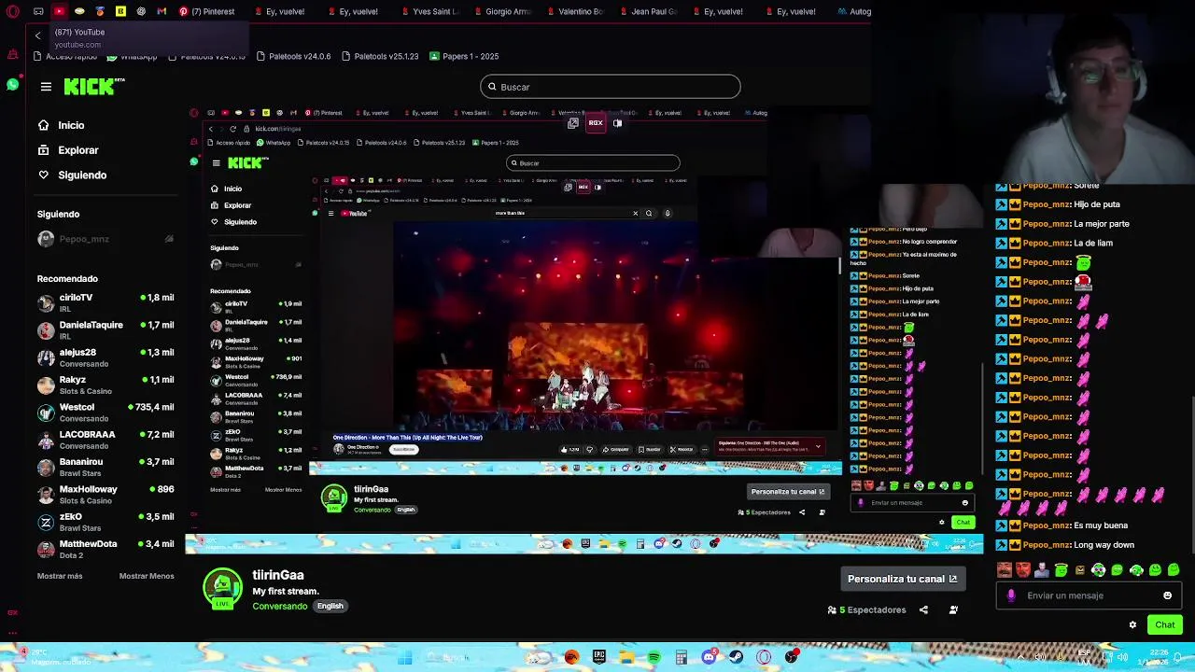Click the Personaliza tu canal button
Viewport: 1195px width, 672px height.
click(902, 579)
